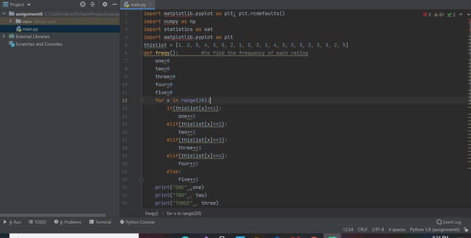
Task: Change CRLF line separator
Action: coord(362,230)
